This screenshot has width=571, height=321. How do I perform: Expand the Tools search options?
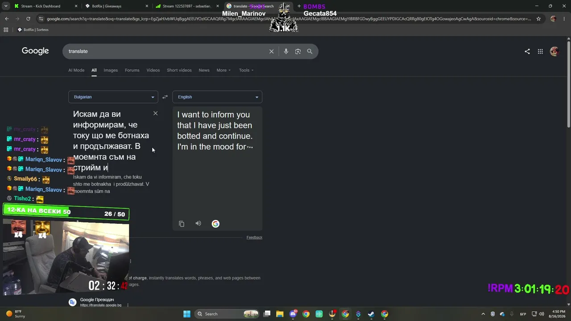[246, 70]
